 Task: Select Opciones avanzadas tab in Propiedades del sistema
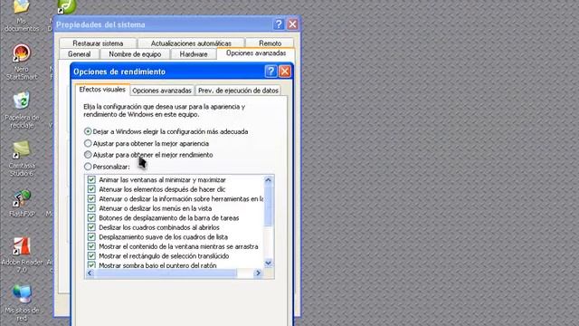coord(256,53)
